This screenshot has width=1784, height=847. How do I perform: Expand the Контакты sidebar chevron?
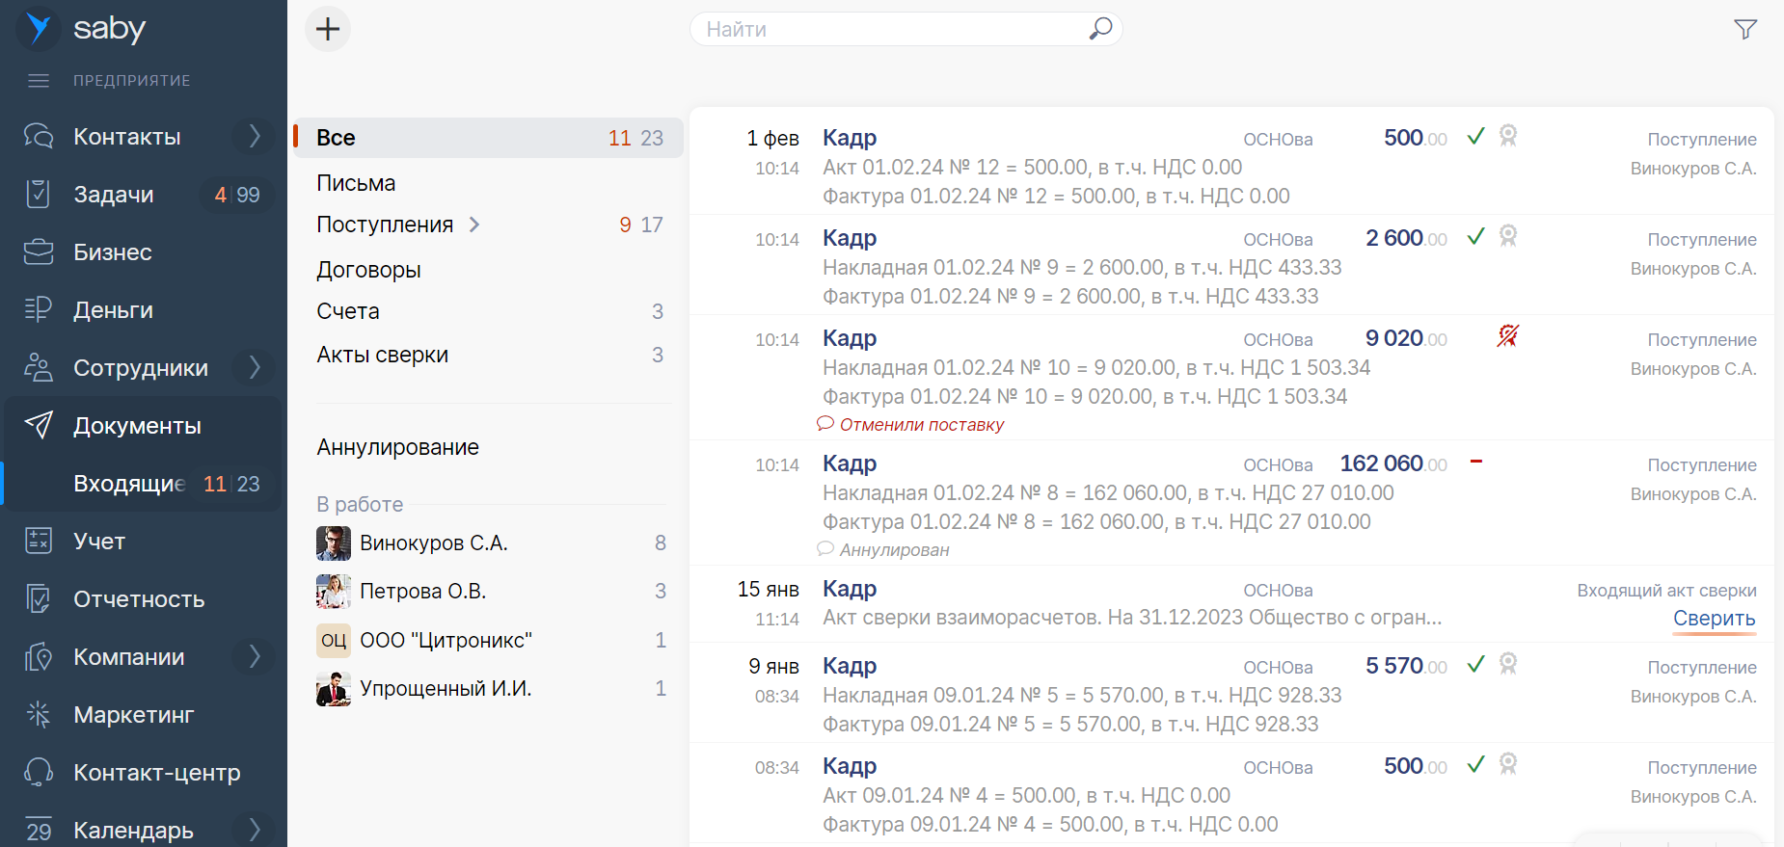[254, 137]
